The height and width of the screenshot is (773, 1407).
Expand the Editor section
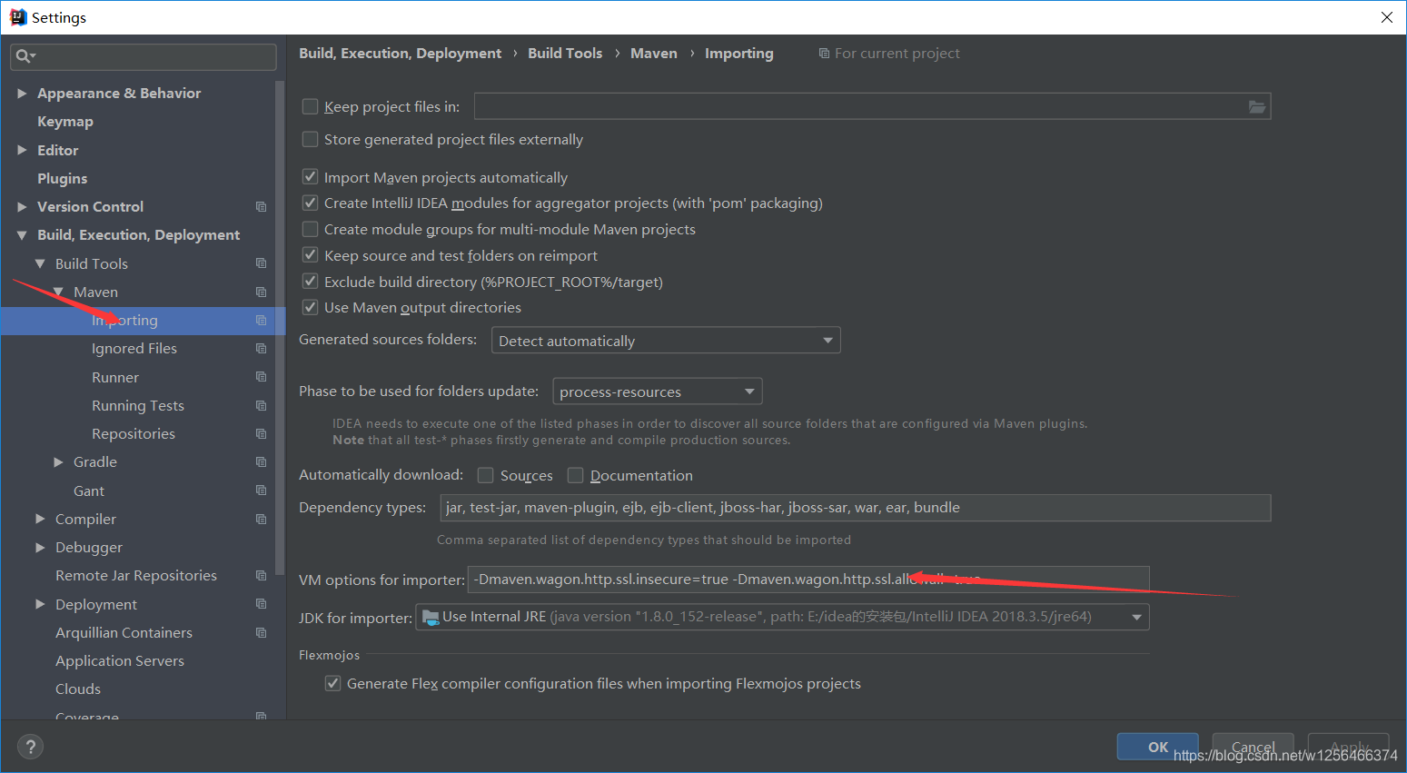[23, 150]
